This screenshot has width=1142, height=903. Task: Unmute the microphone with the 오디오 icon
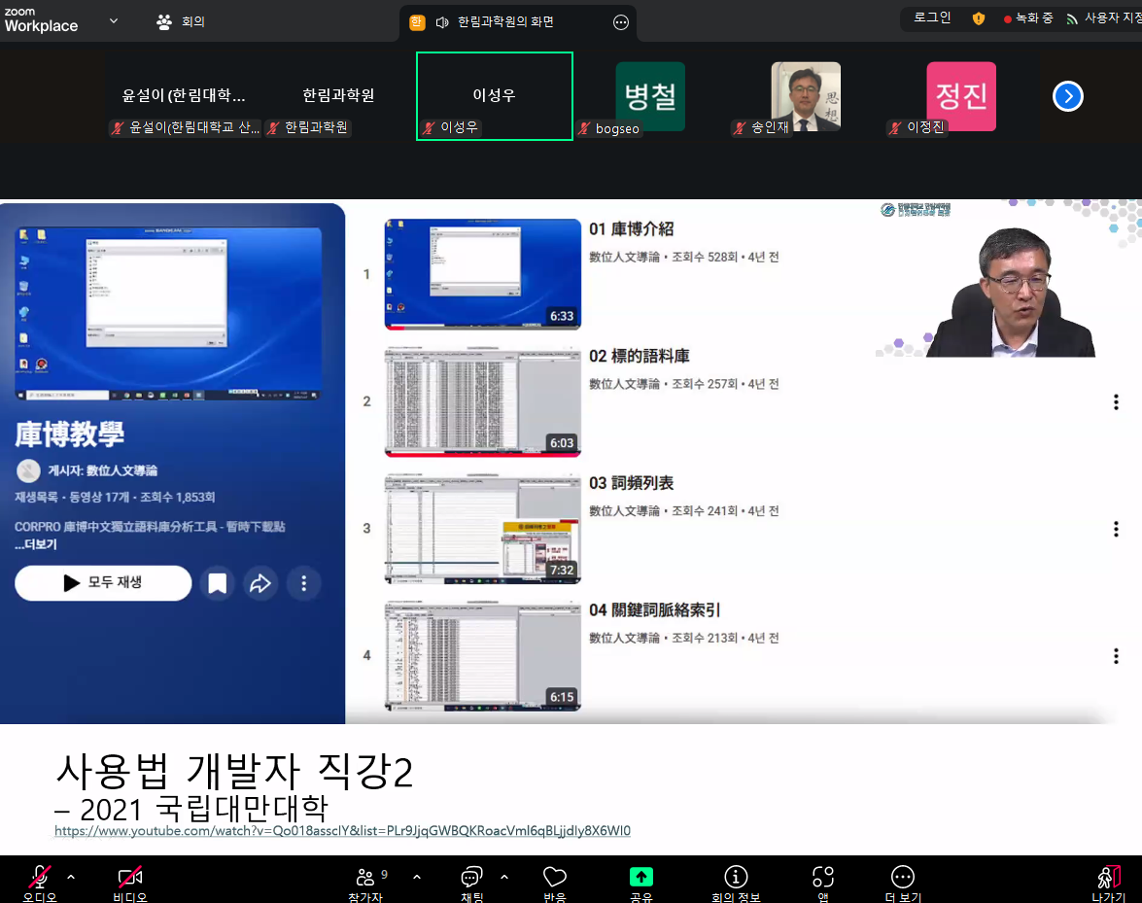pos(40,878)
